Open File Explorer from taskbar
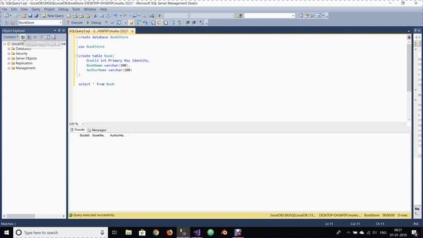 point(129,232)
